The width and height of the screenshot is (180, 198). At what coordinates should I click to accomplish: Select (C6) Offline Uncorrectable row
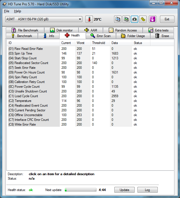tap(79, 115)
